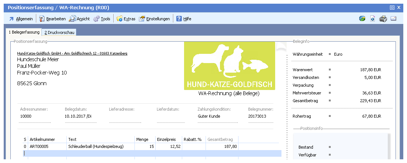
Task: Click the Adressnummer field showing 10000
Action: point(35,117)
